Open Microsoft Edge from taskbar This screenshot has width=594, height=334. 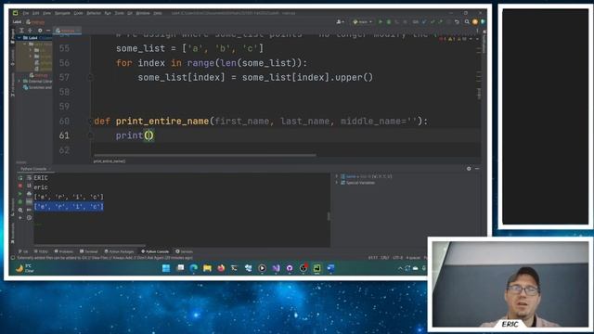[x=194, y=268]
